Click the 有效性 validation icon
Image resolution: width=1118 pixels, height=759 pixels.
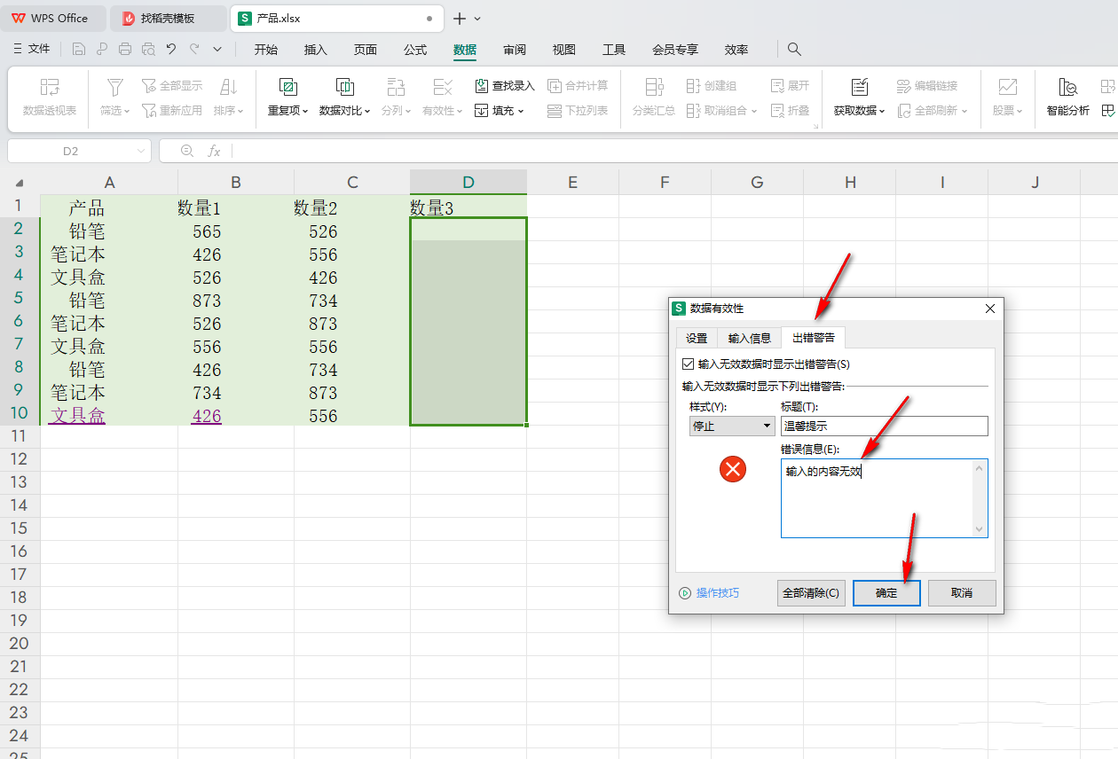pyautogui.click(x=443, y=87)
